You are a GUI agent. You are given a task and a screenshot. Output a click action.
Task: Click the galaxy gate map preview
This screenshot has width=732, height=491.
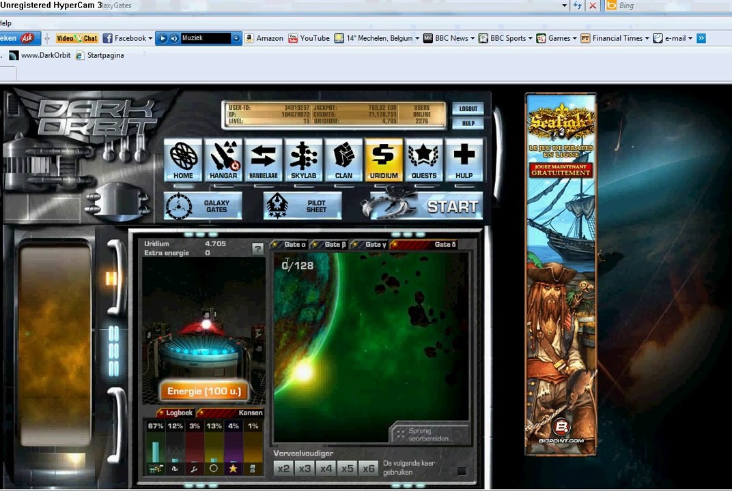coord(371,347)
